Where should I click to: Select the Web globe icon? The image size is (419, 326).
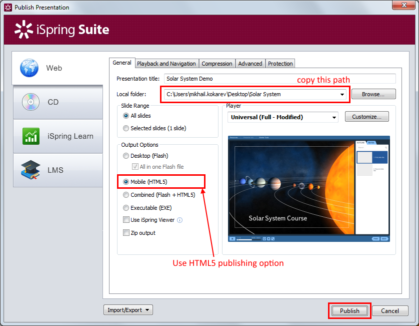(29, 68)
